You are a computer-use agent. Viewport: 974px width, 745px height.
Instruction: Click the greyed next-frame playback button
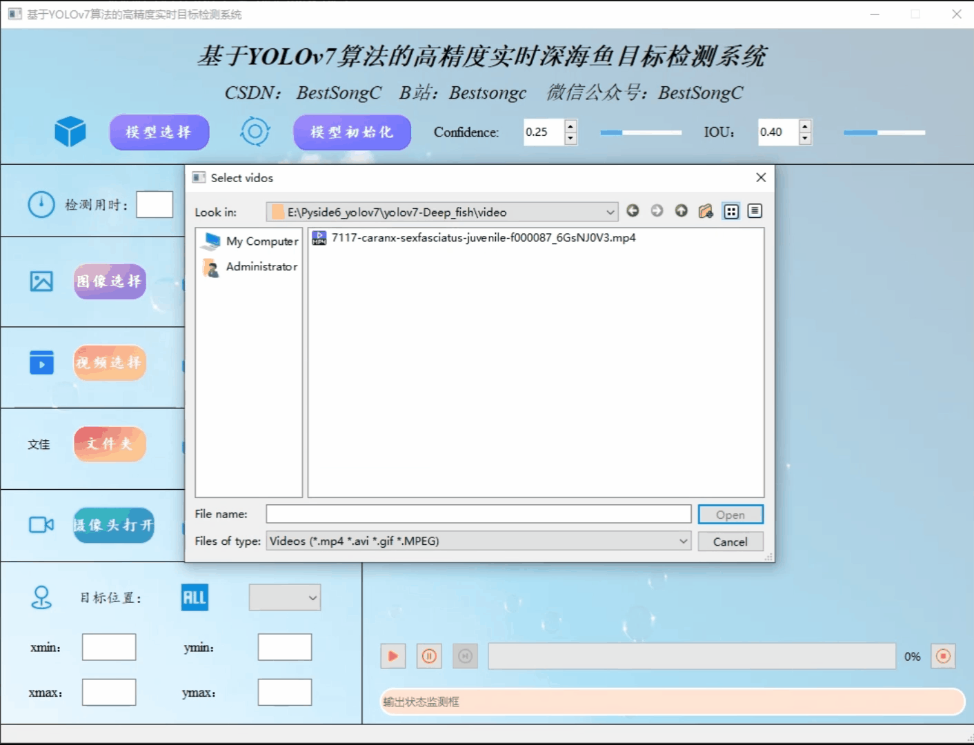[x=466, y=656]
